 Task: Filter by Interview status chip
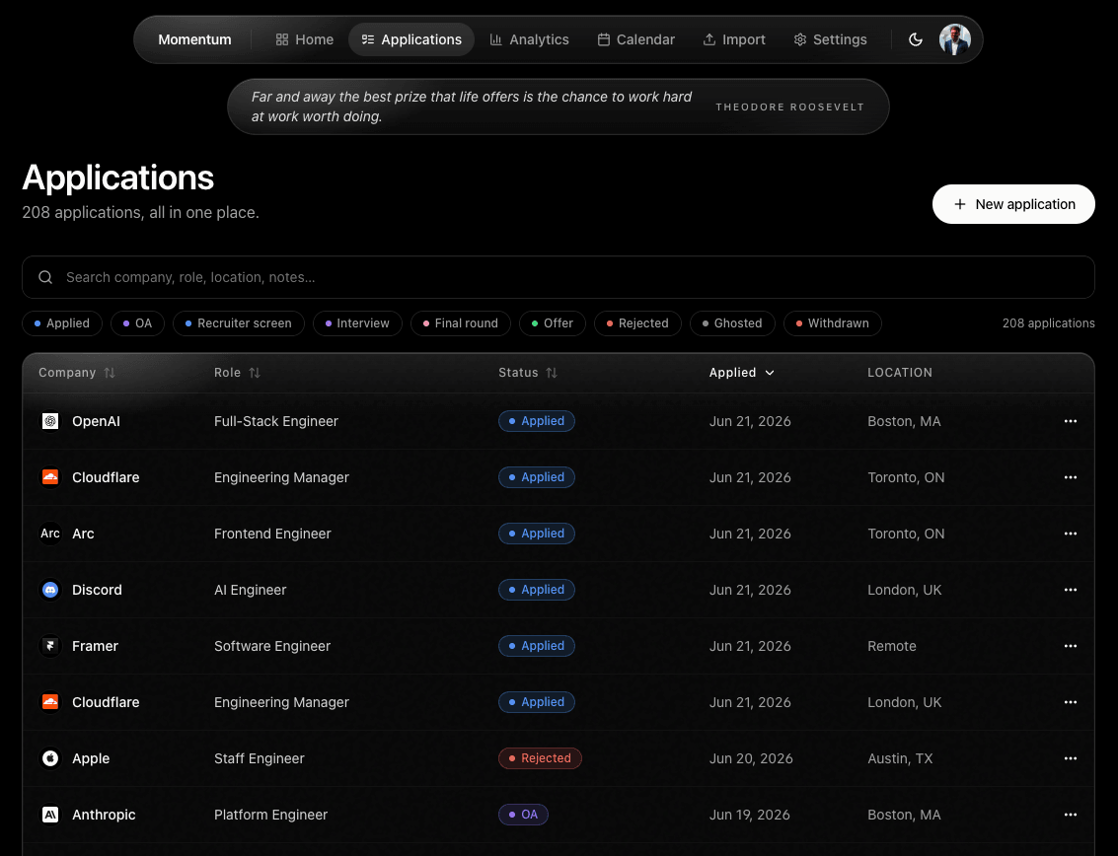(x=357, y=323)
